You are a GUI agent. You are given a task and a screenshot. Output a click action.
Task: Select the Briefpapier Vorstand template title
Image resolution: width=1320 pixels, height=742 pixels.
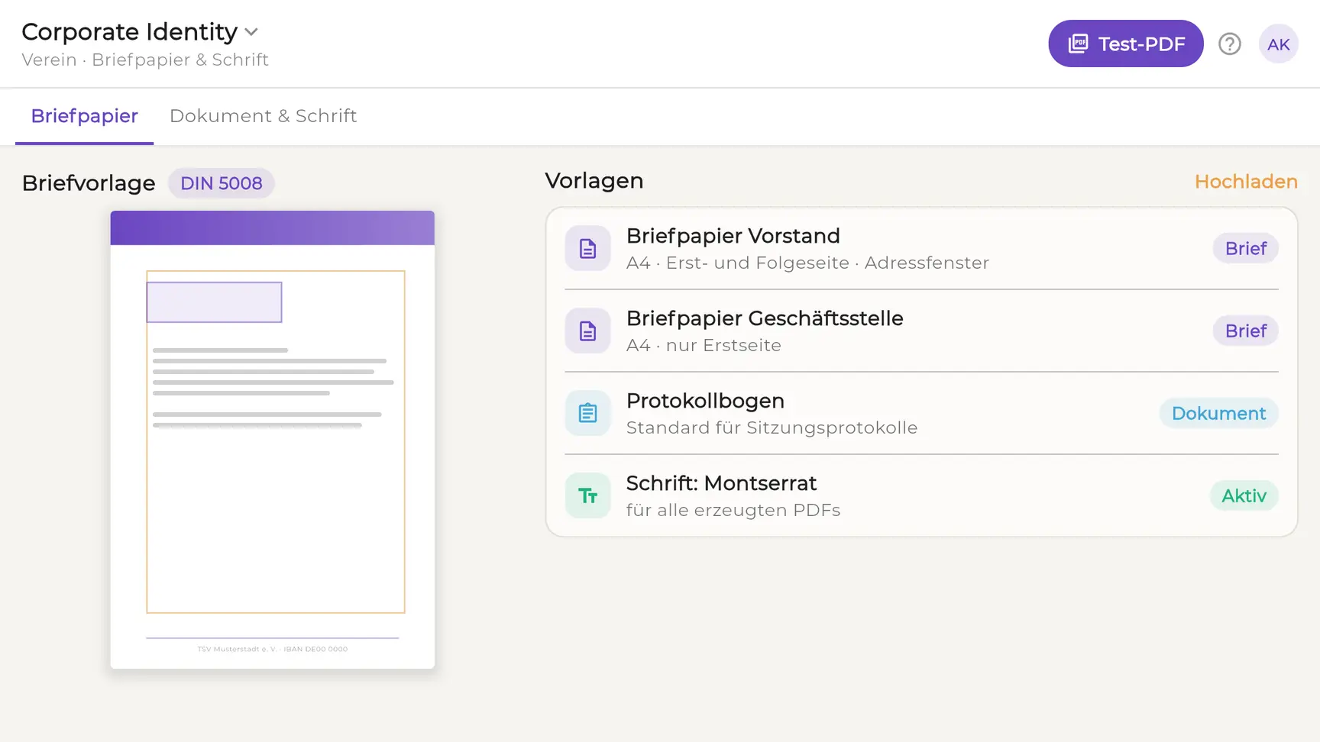click(x=733, y=236)
